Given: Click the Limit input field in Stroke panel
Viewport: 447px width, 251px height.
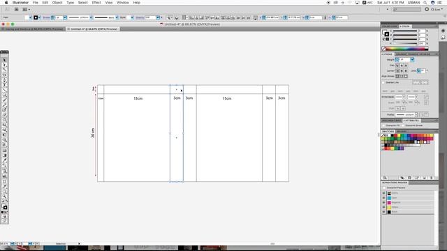Looking at the screenshot, I should point(423,70).
